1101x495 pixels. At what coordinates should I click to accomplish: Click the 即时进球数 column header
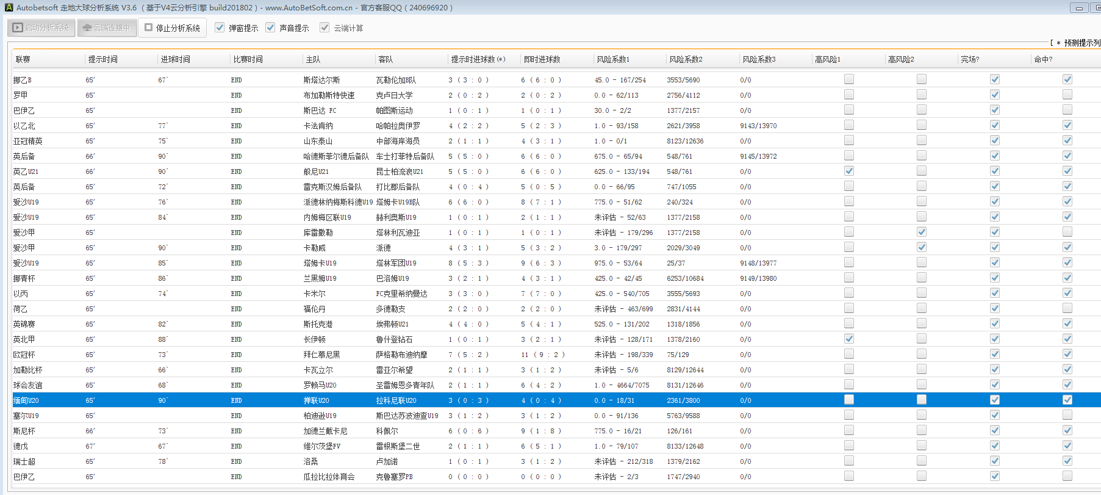542,59
